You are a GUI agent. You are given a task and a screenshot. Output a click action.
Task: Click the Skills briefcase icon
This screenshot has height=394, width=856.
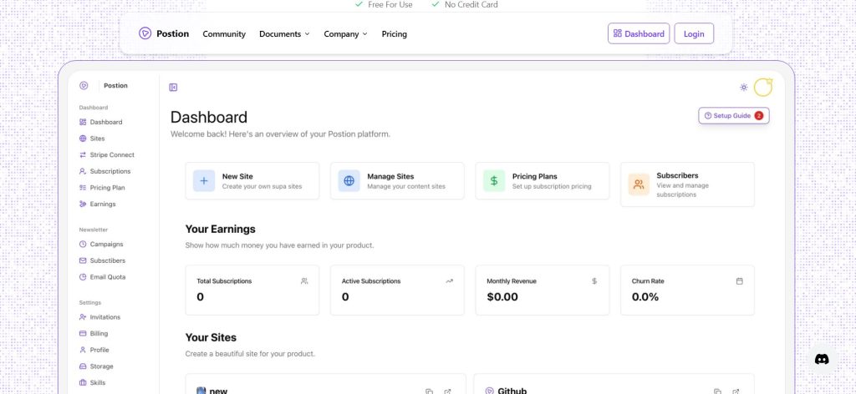(83, 382)
